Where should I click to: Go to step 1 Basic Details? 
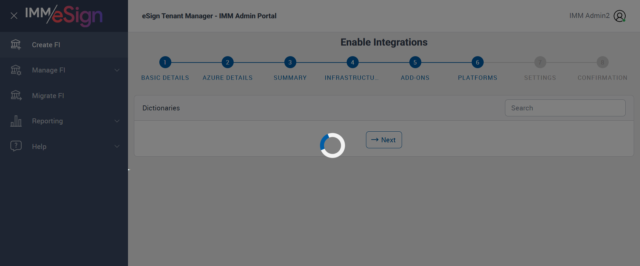pyautogui.click(x=165, y=62)
